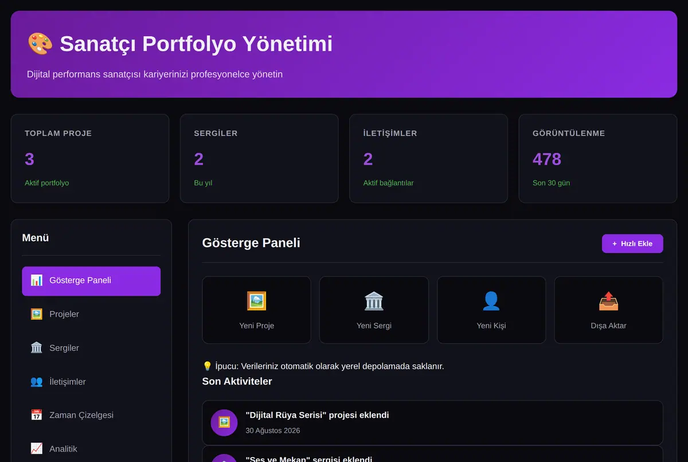Viewport: 688px width, 462px height.
Task: Click the Yeni Proje label
Action: tap(257, 326)
